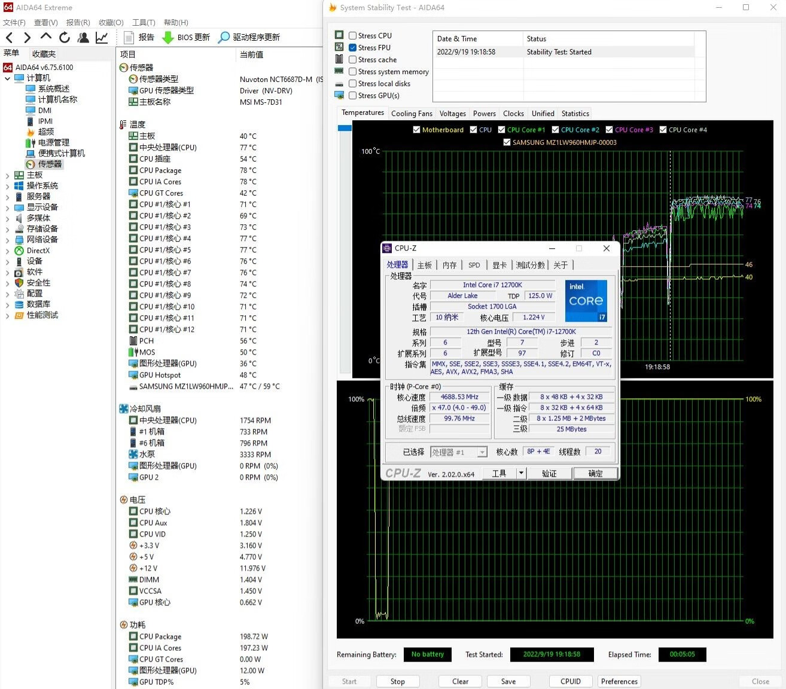Screen dimensions: 786x689
Task: Select 电源管理 power management entry
Action: [48, 142]
